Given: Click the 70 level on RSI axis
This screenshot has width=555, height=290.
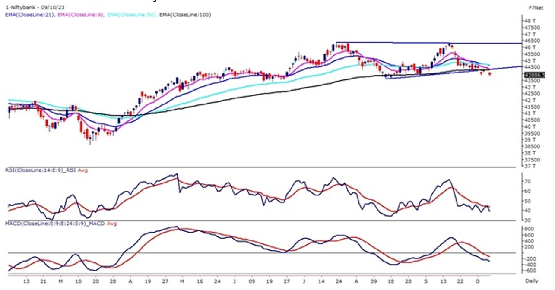Looking at the screenshot, I should [528, 182].
